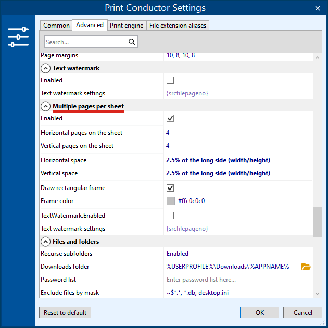The width and height of the screenshot is (328, 328).
Task: Click the scrollbar up arrow
Action: (x=317, y=58)
